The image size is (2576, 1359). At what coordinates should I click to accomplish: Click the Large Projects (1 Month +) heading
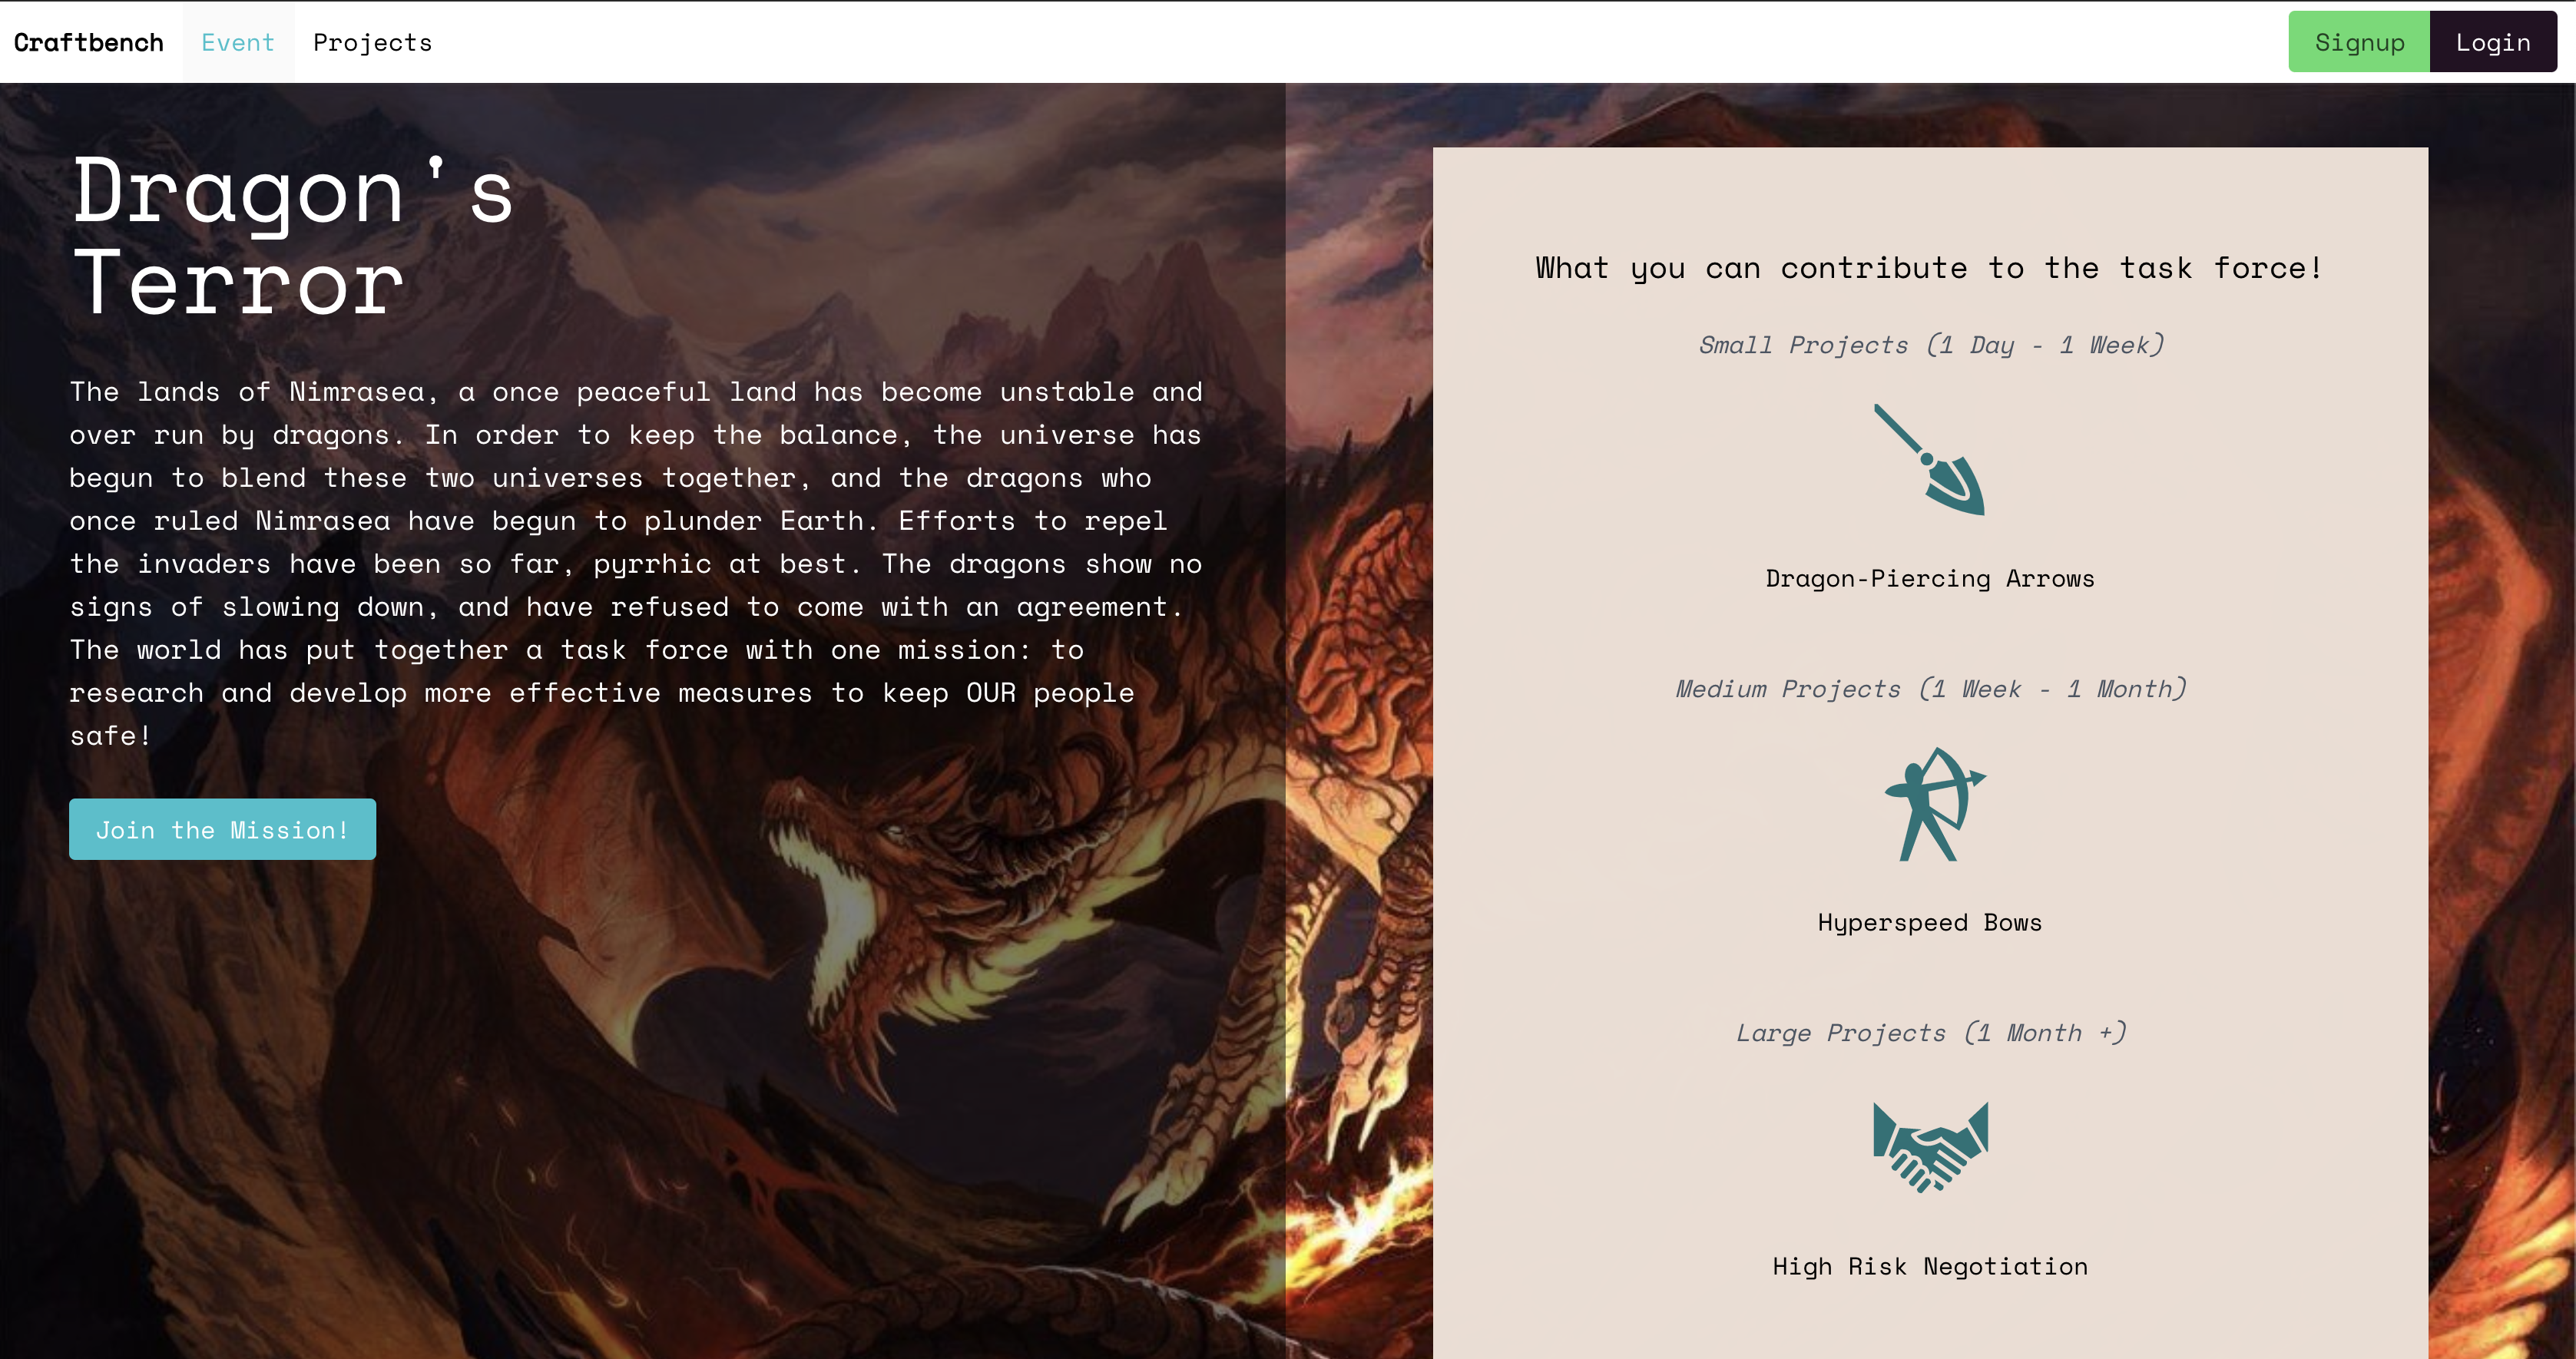(1930, 1033)
